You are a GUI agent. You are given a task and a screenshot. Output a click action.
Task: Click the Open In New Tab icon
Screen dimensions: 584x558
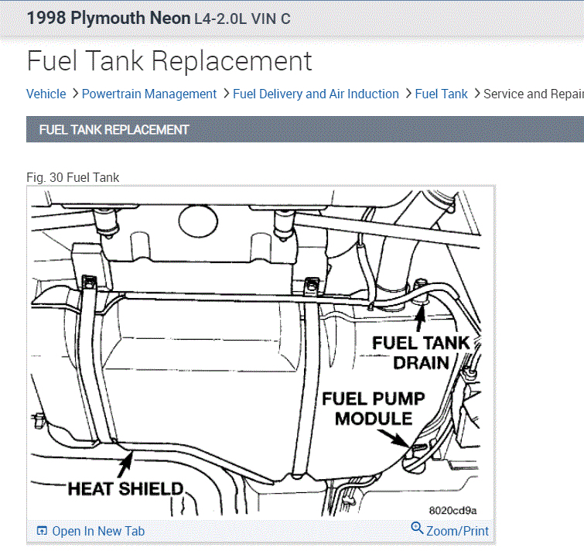(x=42, y=530)
